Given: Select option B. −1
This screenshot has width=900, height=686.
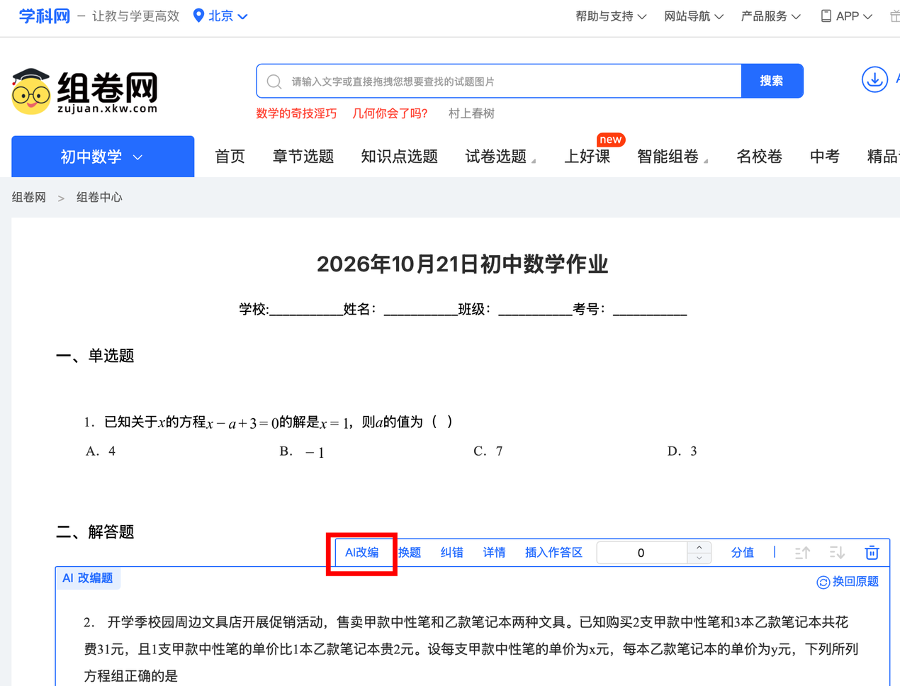Looking at the screenshot, I should (x=302, y=451).
